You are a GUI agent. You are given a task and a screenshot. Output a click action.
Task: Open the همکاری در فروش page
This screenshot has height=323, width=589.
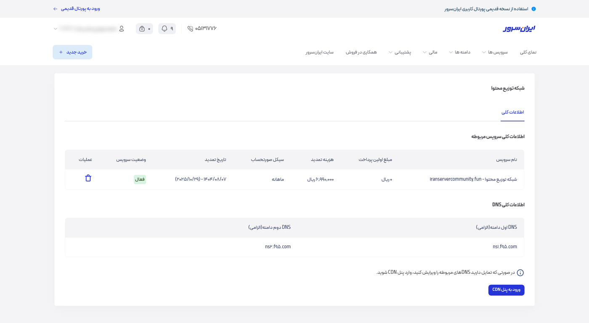(x=361, y=52)
